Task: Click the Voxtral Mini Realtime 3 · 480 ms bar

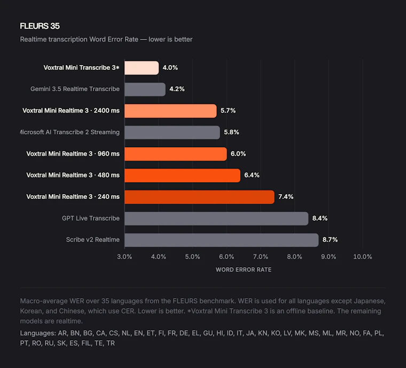Action: (x=182, y=175)
